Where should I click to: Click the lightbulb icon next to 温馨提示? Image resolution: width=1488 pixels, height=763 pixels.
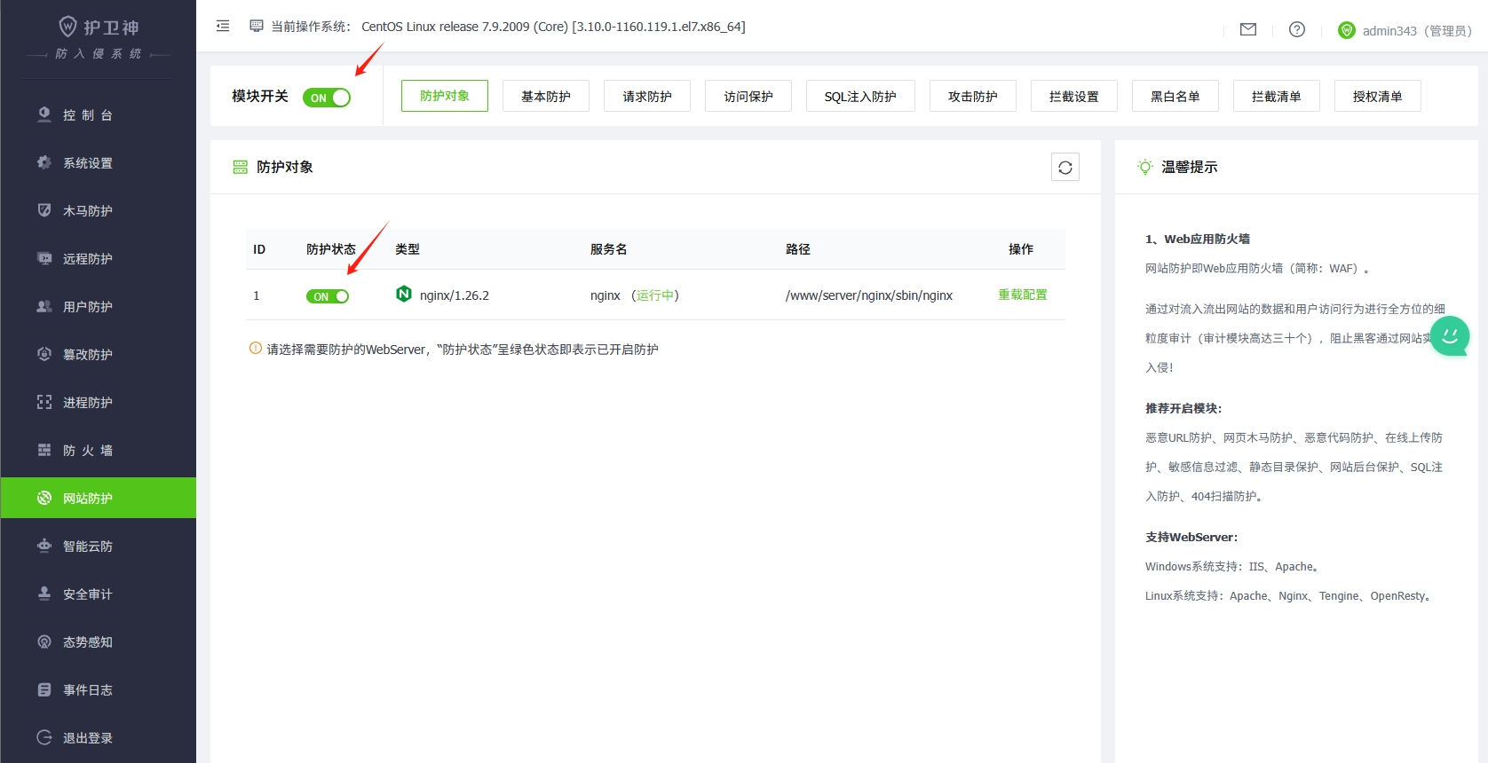click(x=1145, y=167)
